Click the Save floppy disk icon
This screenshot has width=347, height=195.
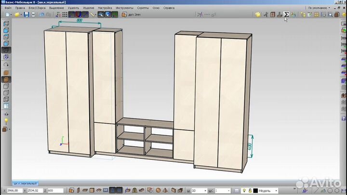tap(26, 14)
